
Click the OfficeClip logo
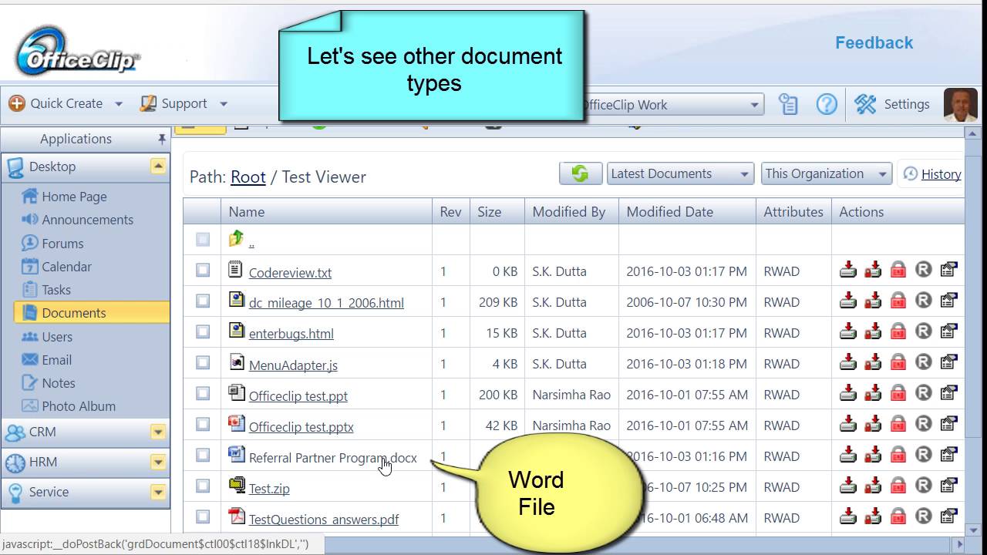77,52
